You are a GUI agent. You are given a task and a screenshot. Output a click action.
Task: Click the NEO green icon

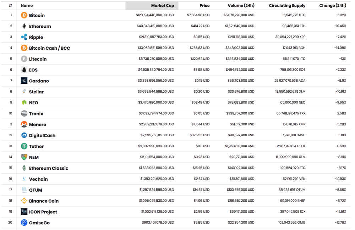point(24,103)
